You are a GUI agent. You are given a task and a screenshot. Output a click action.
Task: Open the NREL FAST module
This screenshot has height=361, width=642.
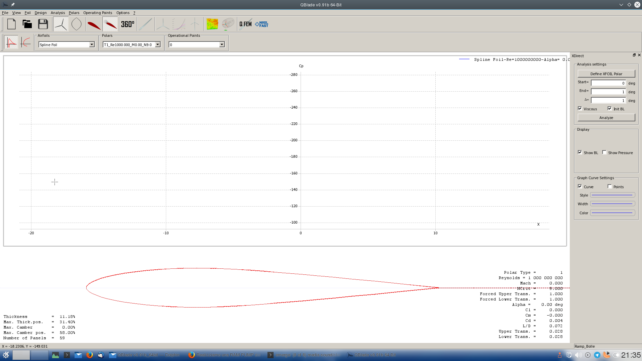click(261, 24)
